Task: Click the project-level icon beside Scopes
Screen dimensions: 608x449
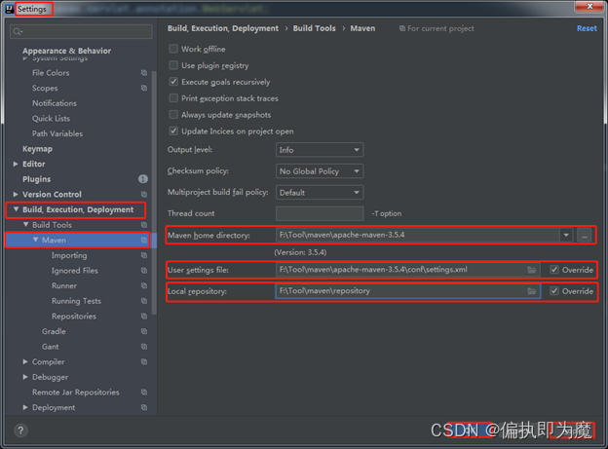Action: click(144, 88)
